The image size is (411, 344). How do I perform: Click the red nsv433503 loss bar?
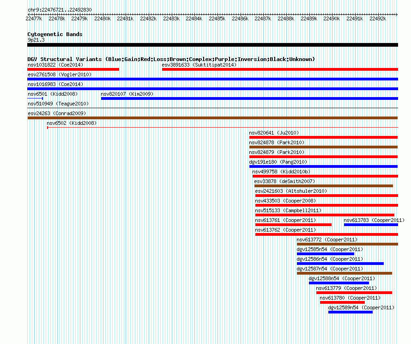pos(326,205)
